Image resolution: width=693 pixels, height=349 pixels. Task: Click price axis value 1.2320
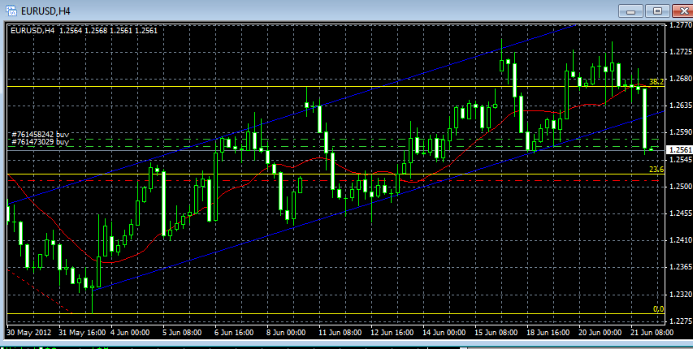679,294
